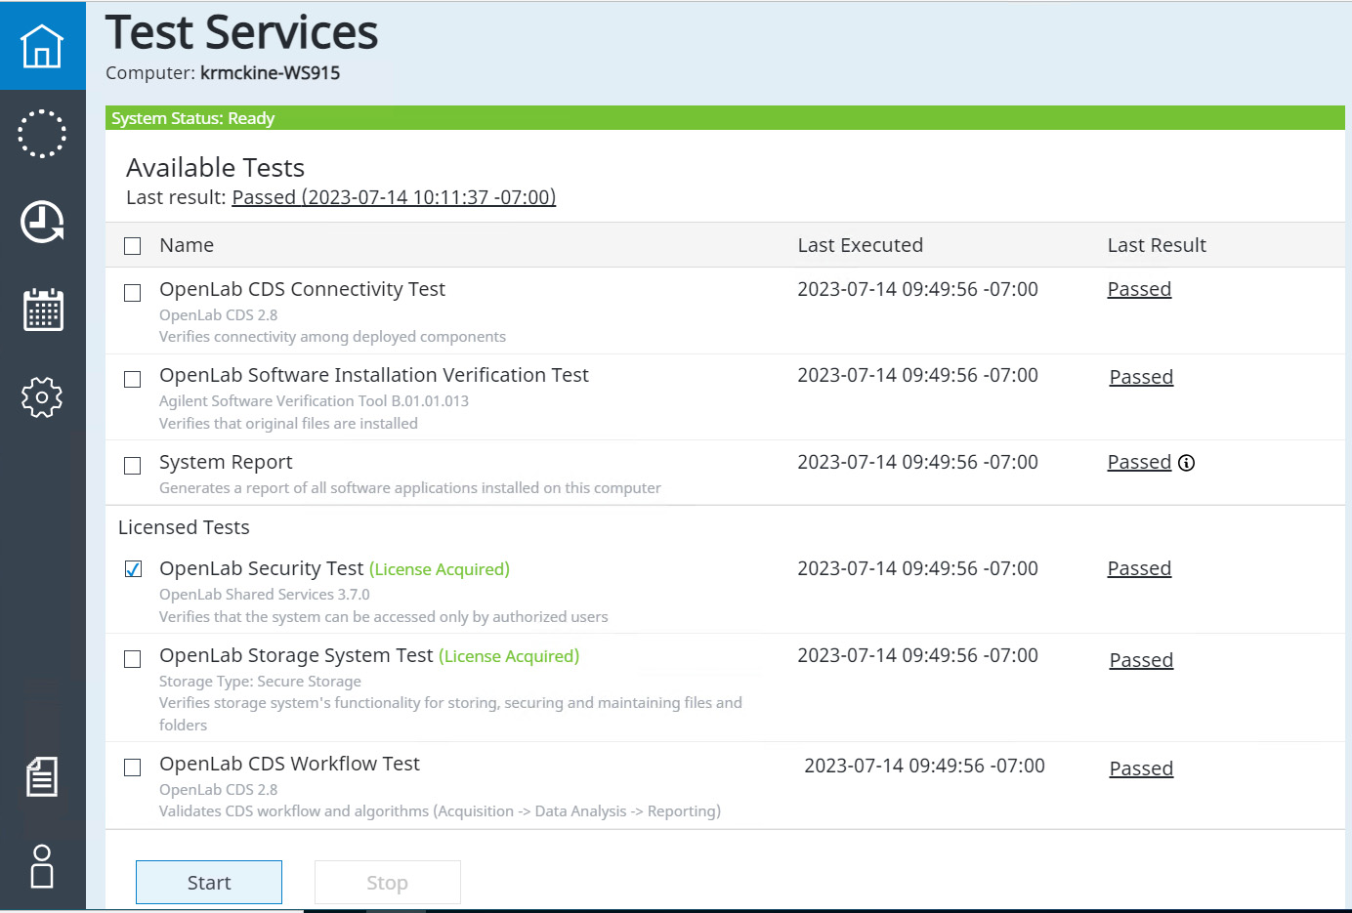Check the OpenLab CDS Connectivity Test box
This screenshot has height=913, width=1352.
click(133, 293)
